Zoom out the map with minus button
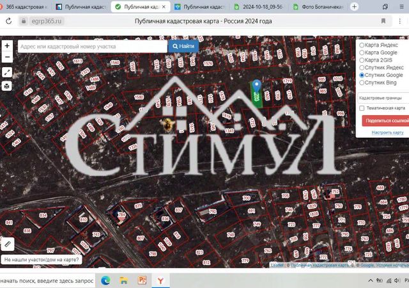This screenshot has width=409, height=288. (7, 57)
